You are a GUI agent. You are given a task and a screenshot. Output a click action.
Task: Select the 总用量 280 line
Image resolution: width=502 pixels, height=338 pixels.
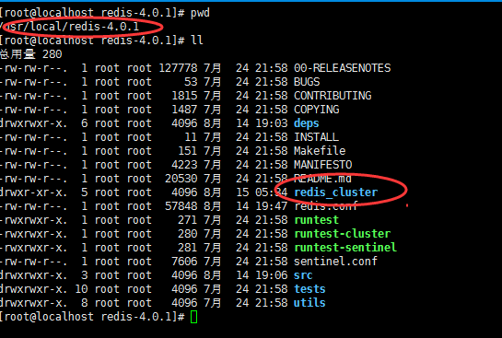pos(30,53)
